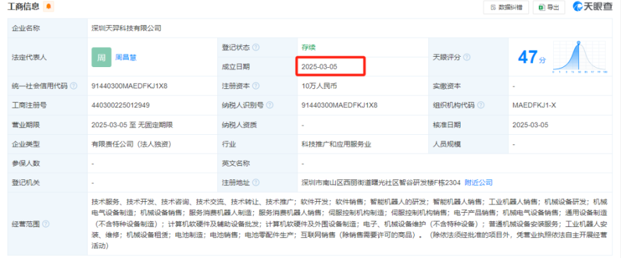Click help icon next to 纳税人识别号
The height and width of the screenshot is (258, 621).
point(270,105)
